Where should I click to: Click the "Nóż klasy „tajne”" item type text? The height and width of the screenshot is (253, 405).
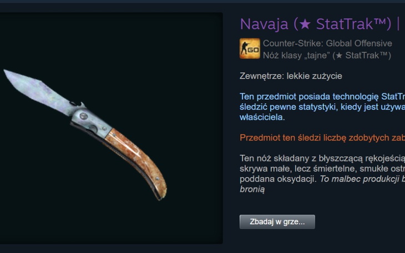[x=296, y=55]
